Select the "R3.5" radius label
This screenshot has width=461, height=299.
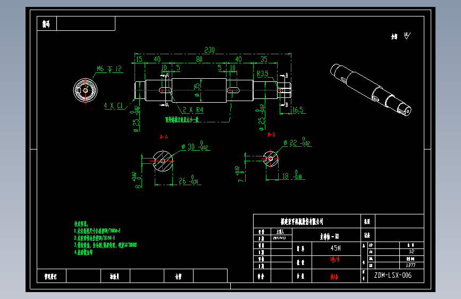coord(263,73)
